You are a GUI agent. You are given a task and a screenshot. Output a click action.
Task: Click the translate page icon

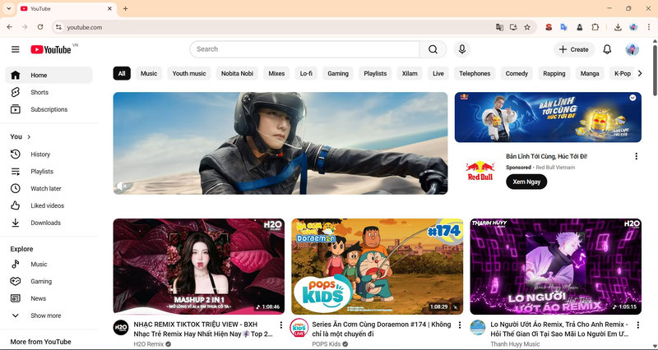(x=499, y=27)
